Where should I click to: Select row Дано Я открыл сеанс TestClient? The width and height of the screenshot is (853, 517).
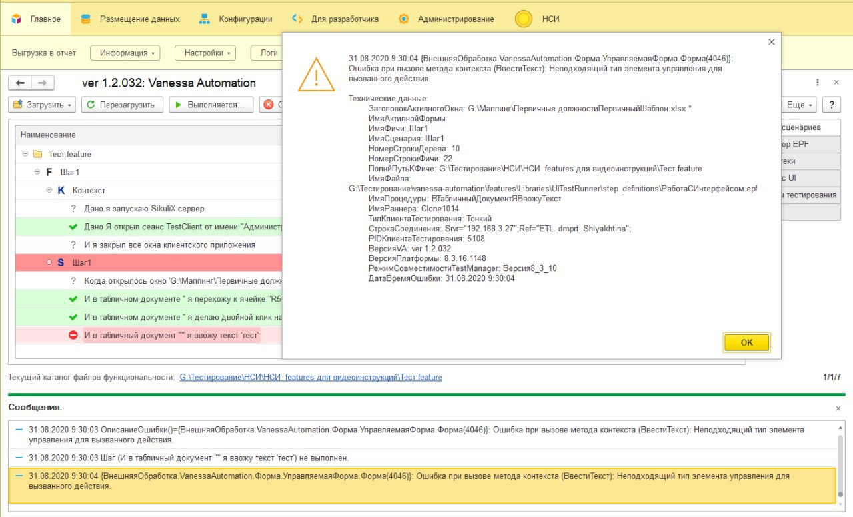pyautogui.click(x=149, y=227)
